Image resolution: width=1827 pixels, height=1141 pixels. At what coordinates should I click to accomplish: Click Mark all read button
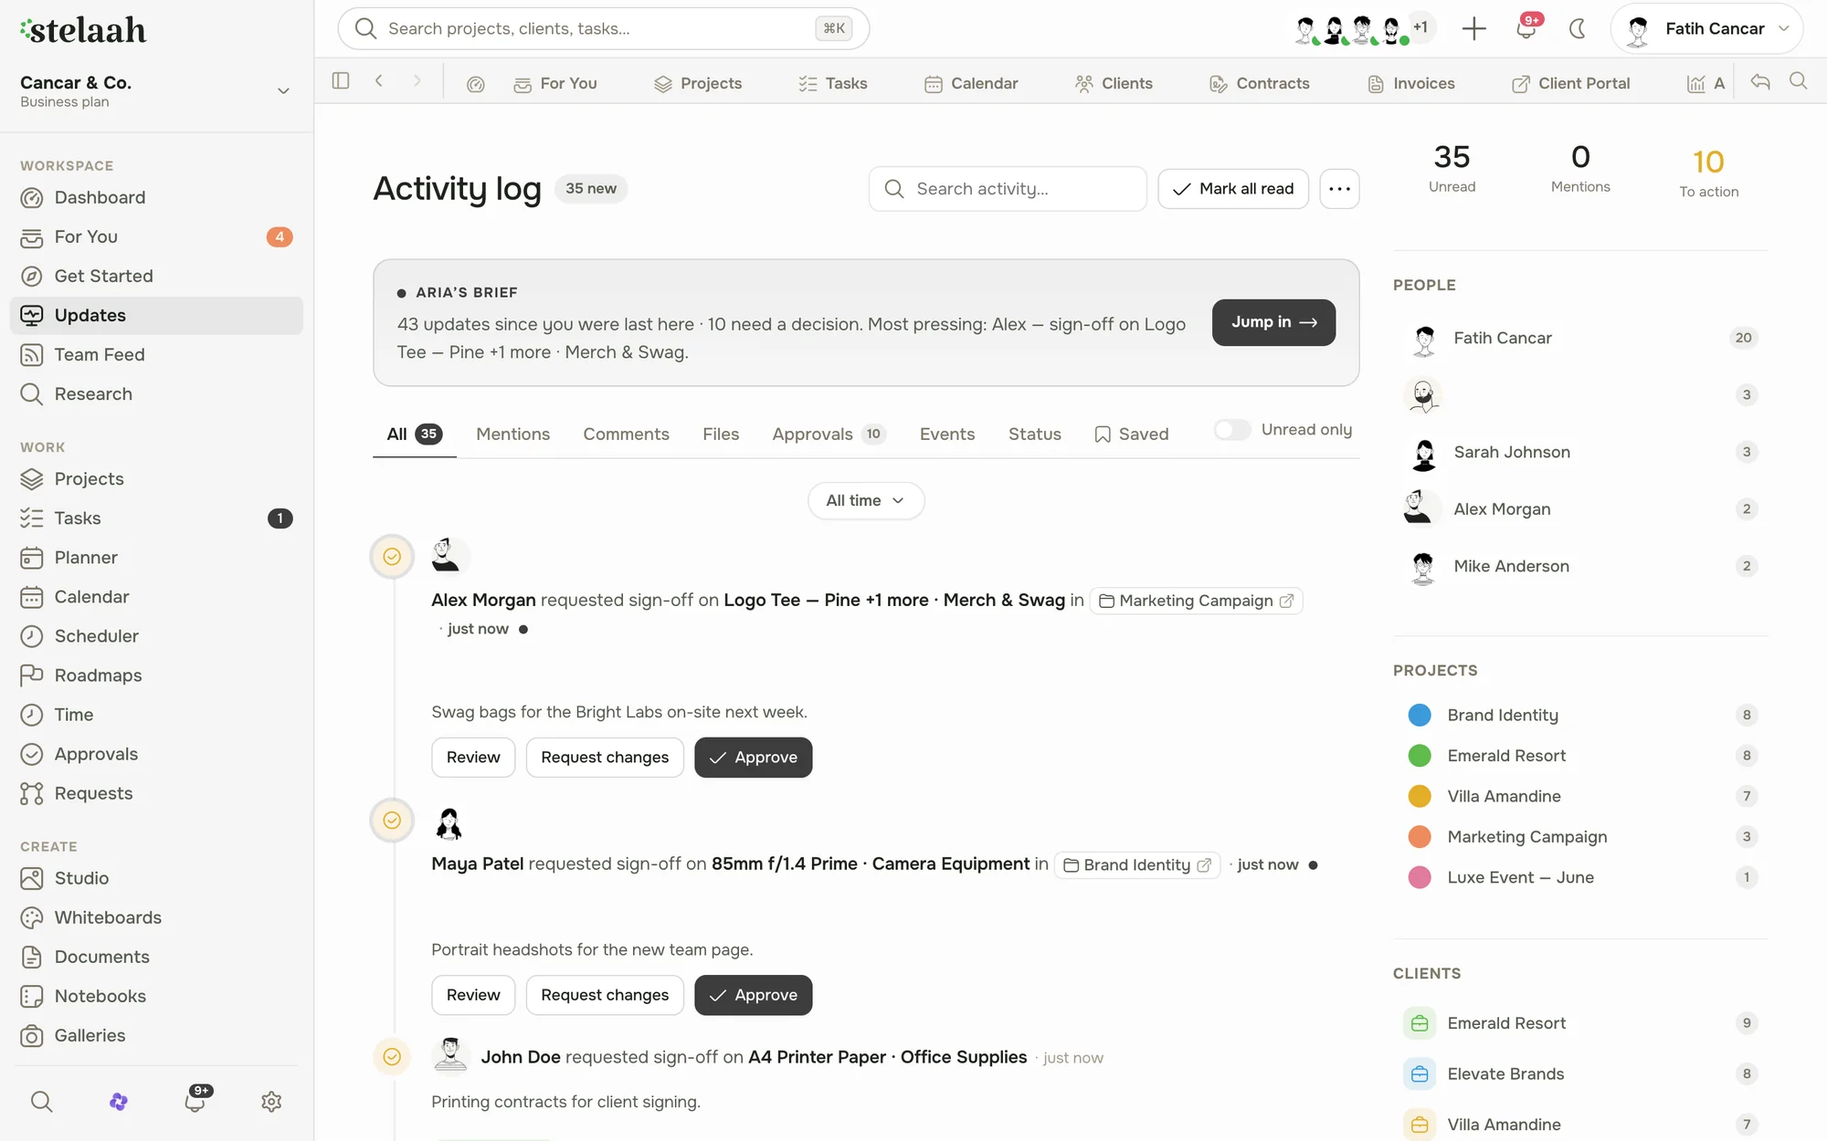click(1233, 188)
